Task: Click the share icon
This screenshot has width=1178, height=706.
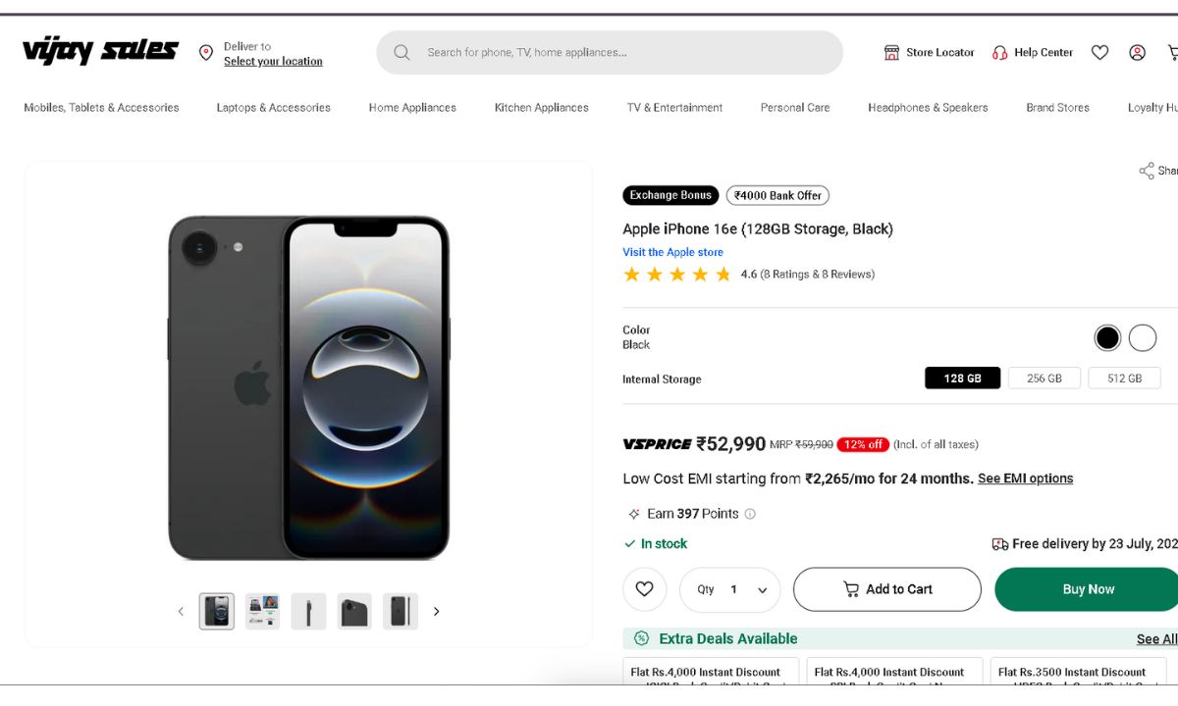Action: point(1146,171)
